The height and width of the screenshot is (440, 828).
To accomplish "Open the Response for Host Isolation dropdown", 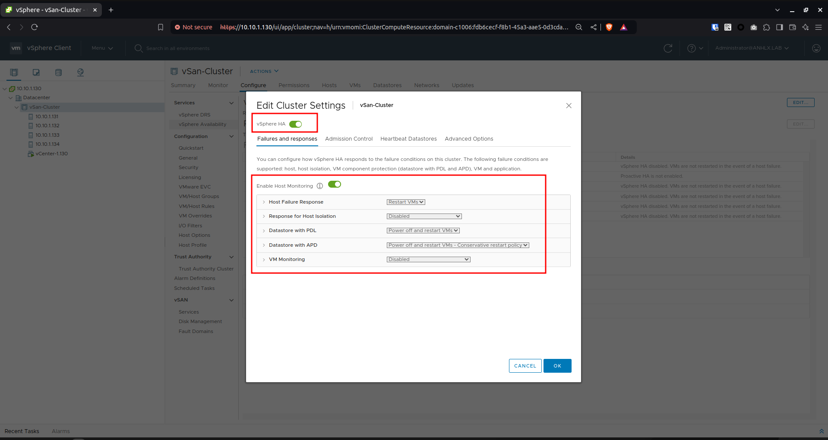I will pos(424,216).
